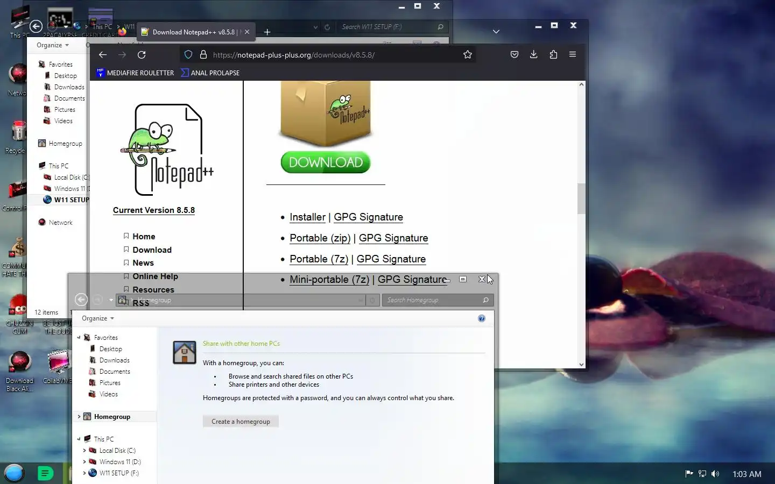Select Videos in Homegroup window sidebar

pos(108,394)
